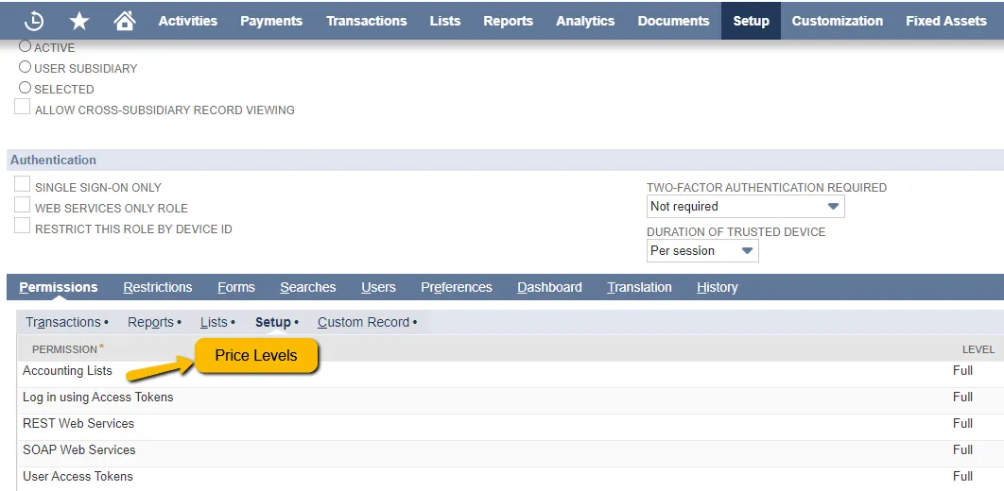
Task: Open the Transactions menu in the navigation bar
Action: coord(366,21)
